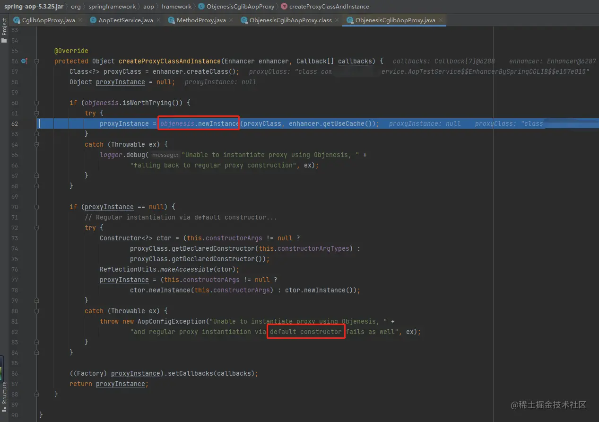Close the CglibAopProxy.java tab

80,20
